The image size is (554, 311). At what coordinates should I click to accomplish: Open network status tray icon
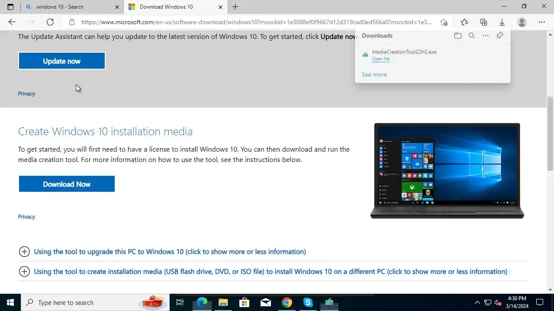(488, 302)
